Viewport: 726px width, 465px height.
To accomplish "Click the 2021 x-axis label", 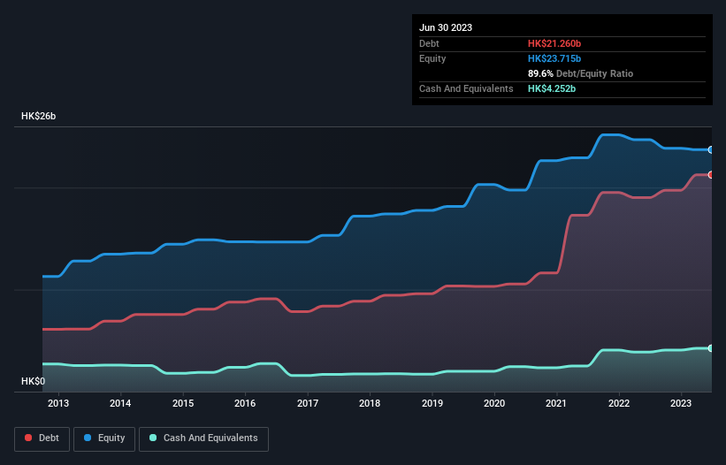I will (x=556, y=403).
